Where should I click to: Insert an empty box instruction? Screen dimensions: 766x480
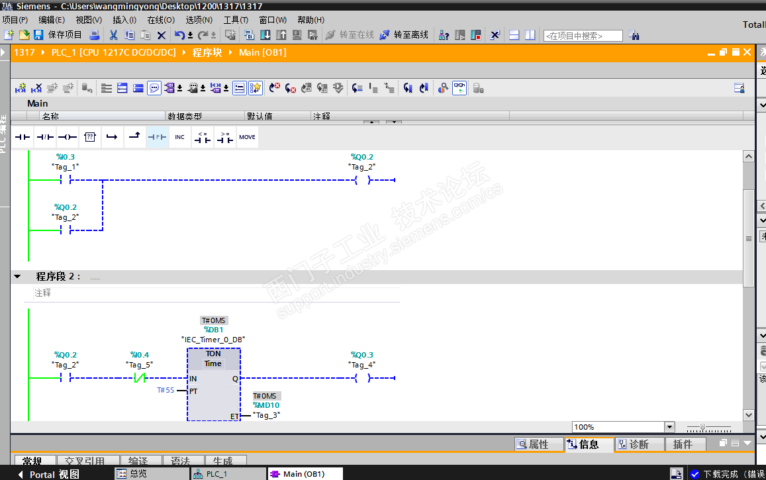tap(90, 137)
